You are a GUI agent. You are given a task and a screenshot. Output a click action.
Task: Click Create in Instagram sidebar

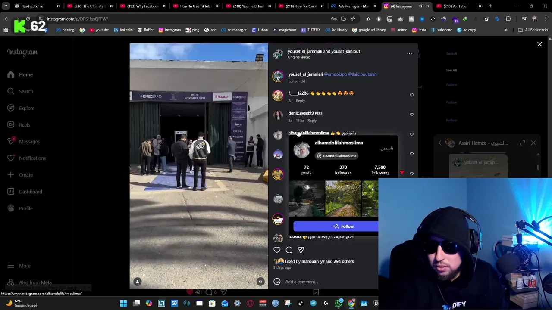pos(20,175)
